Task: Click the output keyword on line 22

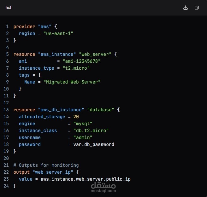Action: pyautogui.click(x=21, y=172)
